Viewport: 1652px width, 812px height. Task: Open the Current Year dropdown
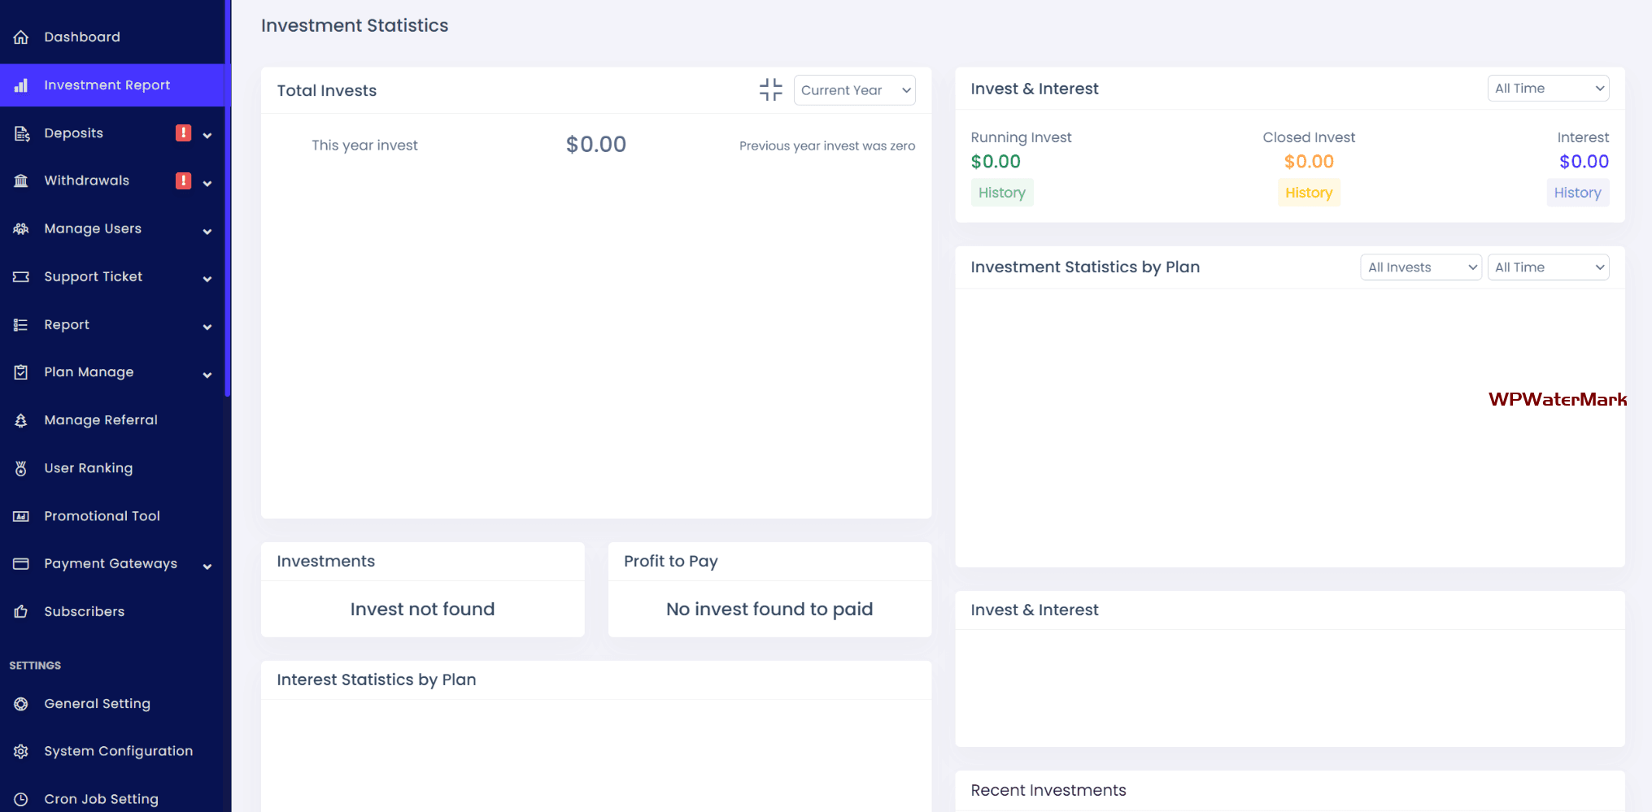coord(854,90)
